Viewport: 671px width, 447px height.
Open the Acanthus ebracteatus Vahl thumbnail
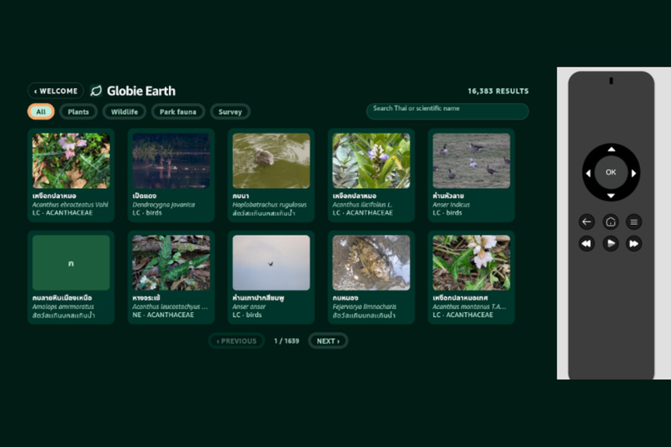pos(71,161)
